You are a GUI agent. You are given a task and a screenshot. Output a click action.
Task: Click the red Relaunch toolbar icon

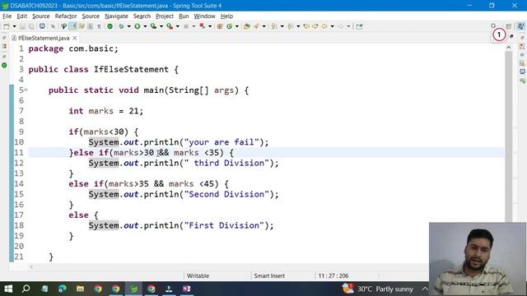coord(203,25)
